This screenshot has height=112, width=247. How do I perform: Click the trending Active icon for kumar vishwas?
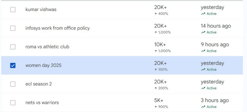(x=203, y=14)
